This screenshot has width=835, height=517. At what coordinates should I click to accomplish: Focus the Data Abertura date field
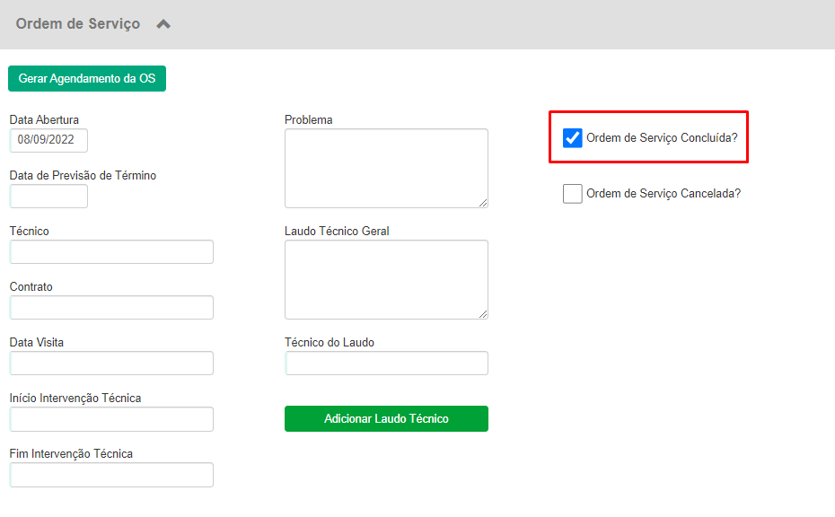pyautogui.click(x=48, y=140)
